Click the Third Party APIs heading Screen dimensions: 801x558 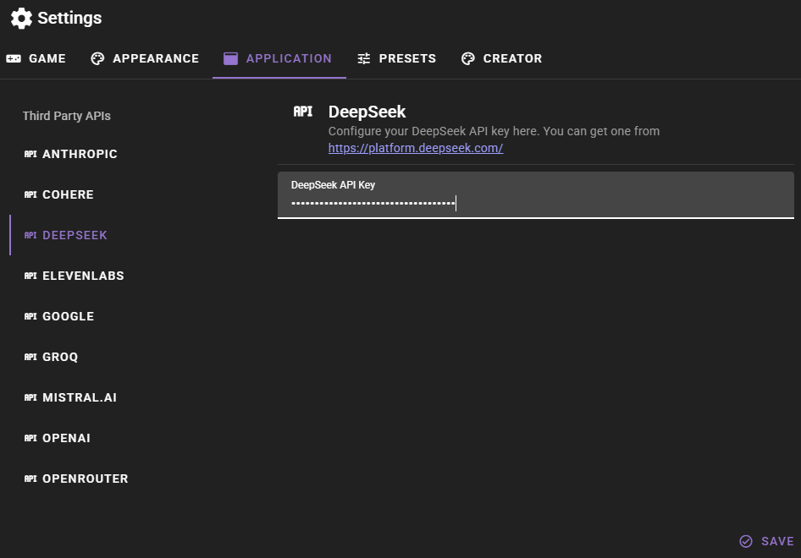(67, 116)
